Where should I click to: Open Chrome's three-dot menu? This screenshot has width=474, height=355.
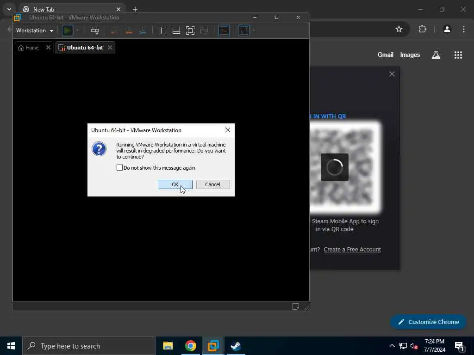pos(464,29)
